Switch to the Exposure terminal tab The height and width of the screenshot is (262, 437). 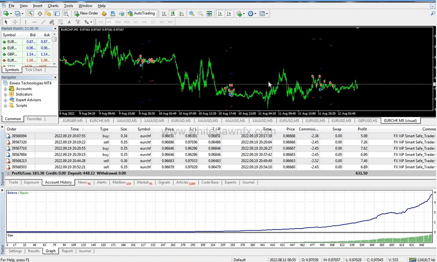coord(31,182)
